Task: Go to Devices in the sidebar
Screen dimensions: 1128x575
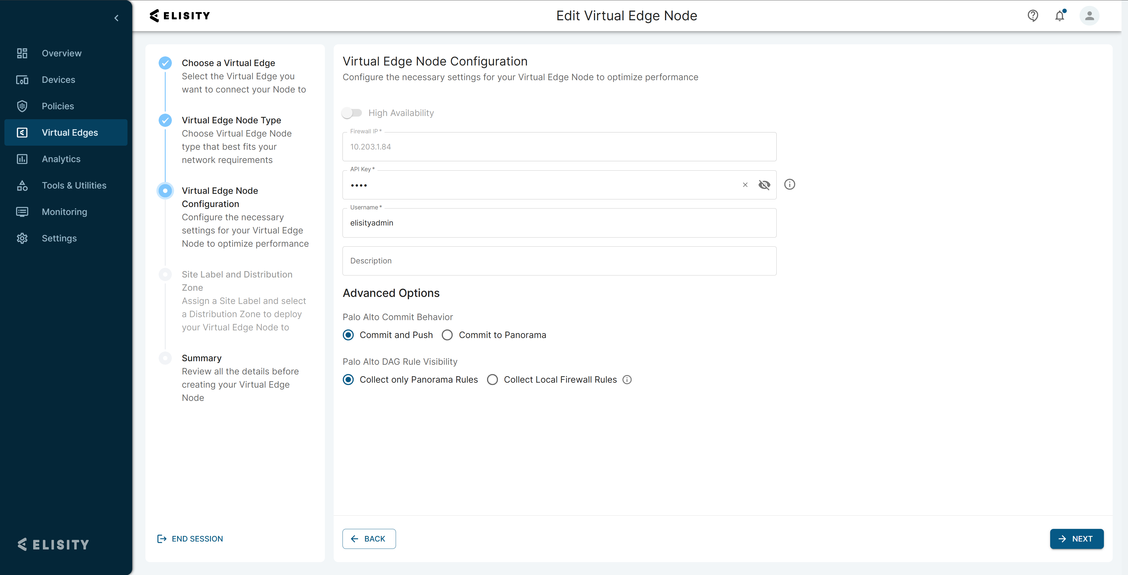Action: pos(66,80)
